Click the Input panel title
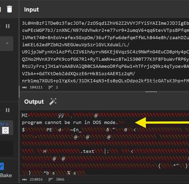The width and height of the screenshot is (189, 184). tap(31, 10)
